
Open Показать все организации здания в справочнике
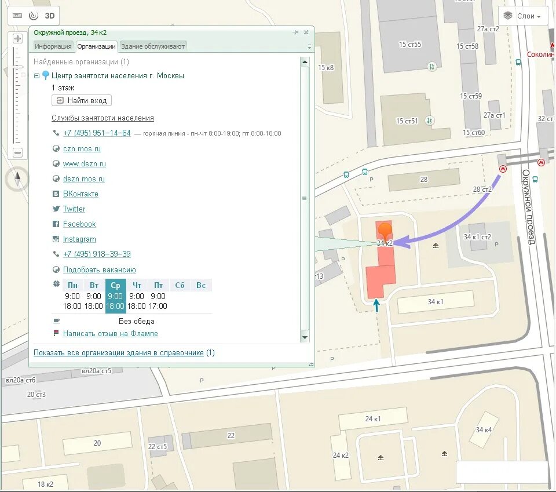pyautogui.click(x=118, y=352)
